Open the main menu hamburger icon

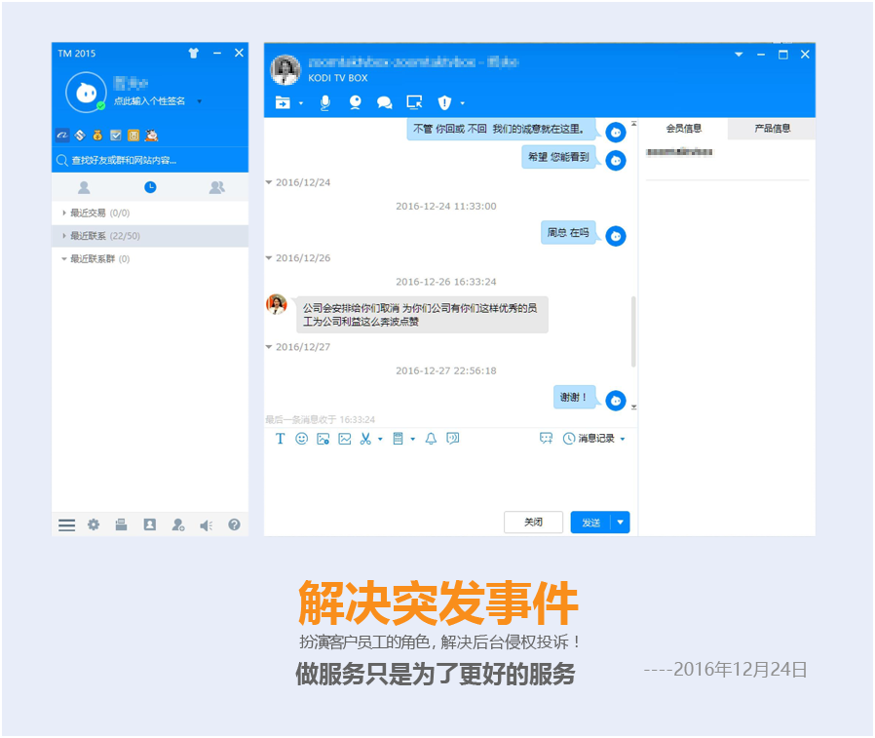[66, 524]
